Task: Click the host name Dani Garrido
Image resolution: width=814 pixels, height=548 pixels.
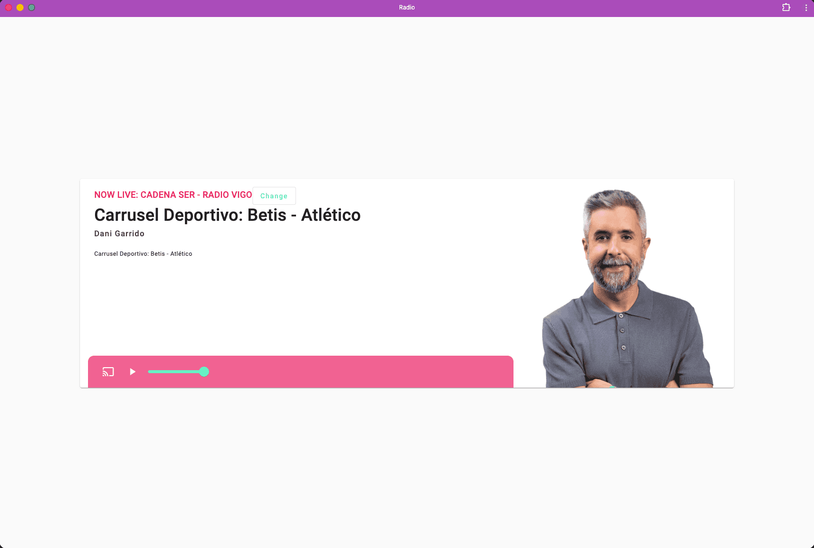Action: pos(119,234)
